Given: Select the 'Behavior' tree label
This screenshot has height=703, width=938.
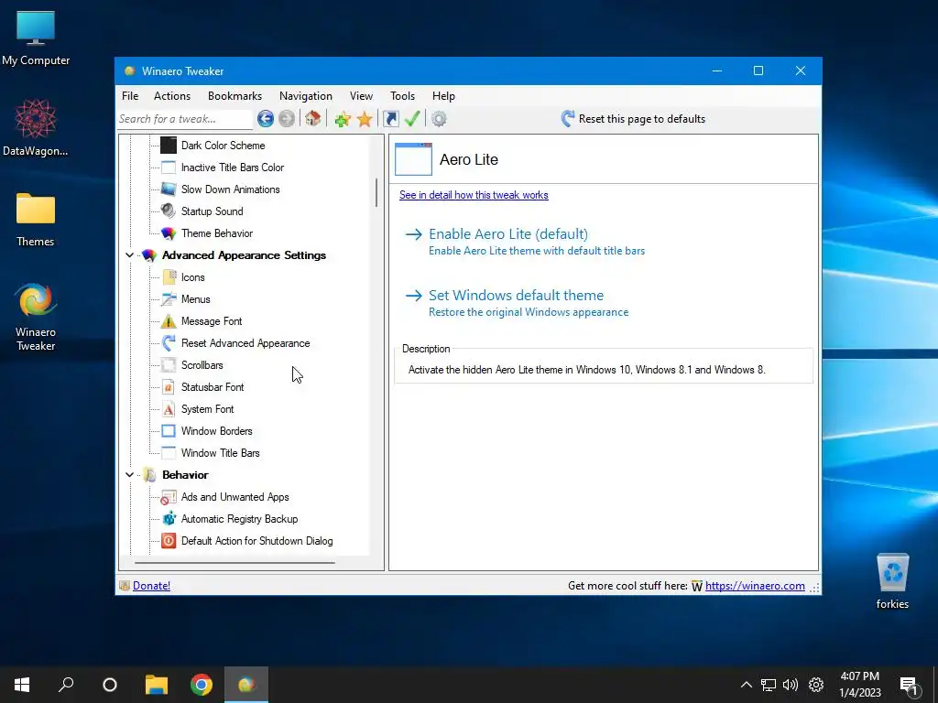Looking at the screenshot, I should 185,475.
